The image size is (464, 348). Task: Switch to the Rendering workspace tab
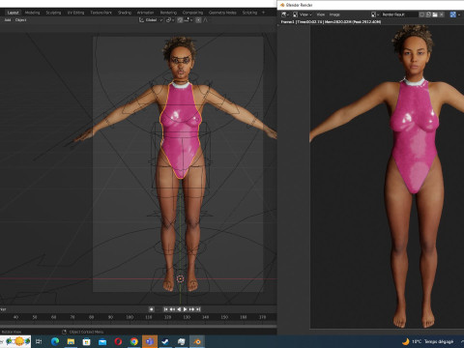[x=168, y=13]
